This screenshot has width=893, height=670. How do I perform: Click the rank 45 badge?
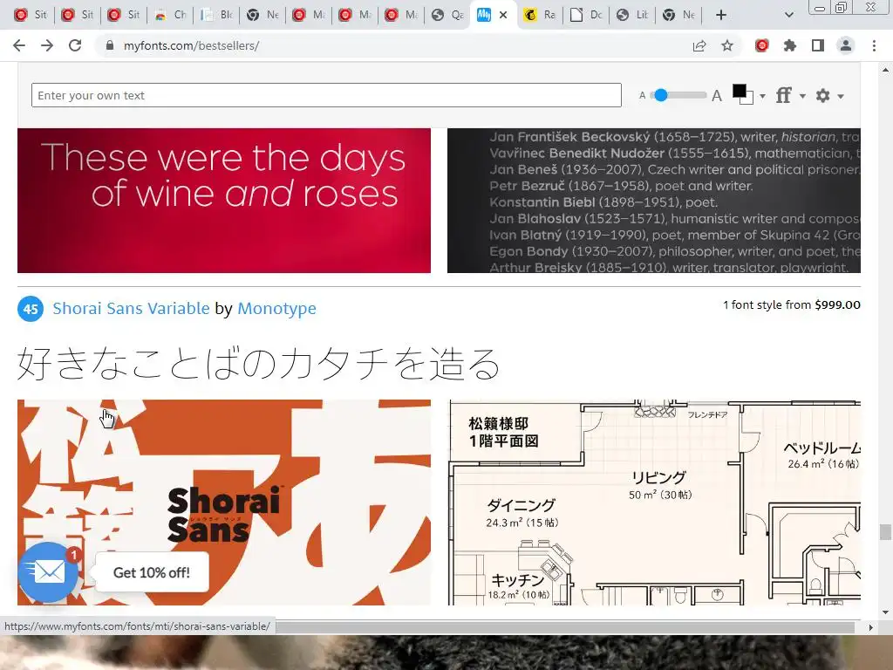(31, 309)
